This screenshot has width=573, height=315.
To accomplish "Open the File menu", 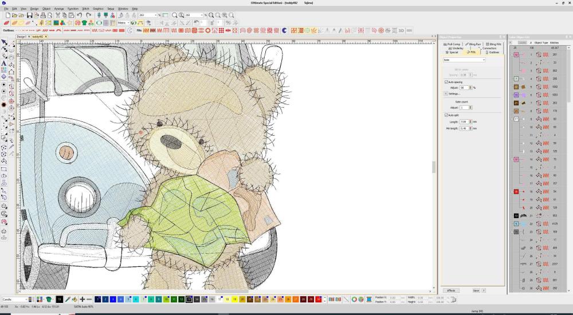I will pos(6,9).
